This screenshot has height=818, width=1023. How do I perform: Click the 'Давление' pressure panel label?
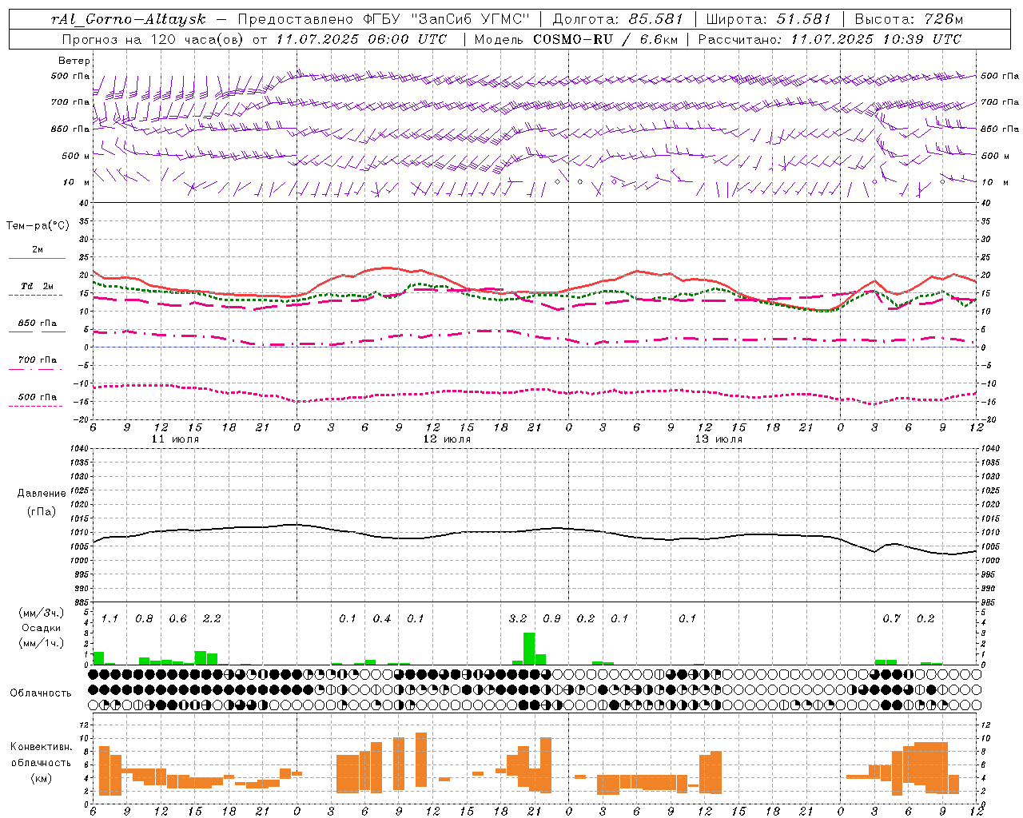click(x=42, y=494)
